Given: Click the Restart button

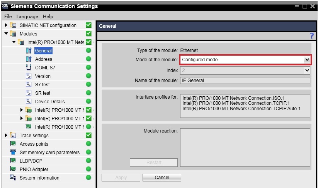Looking at the screenshot, I should [x=154, y=163].
